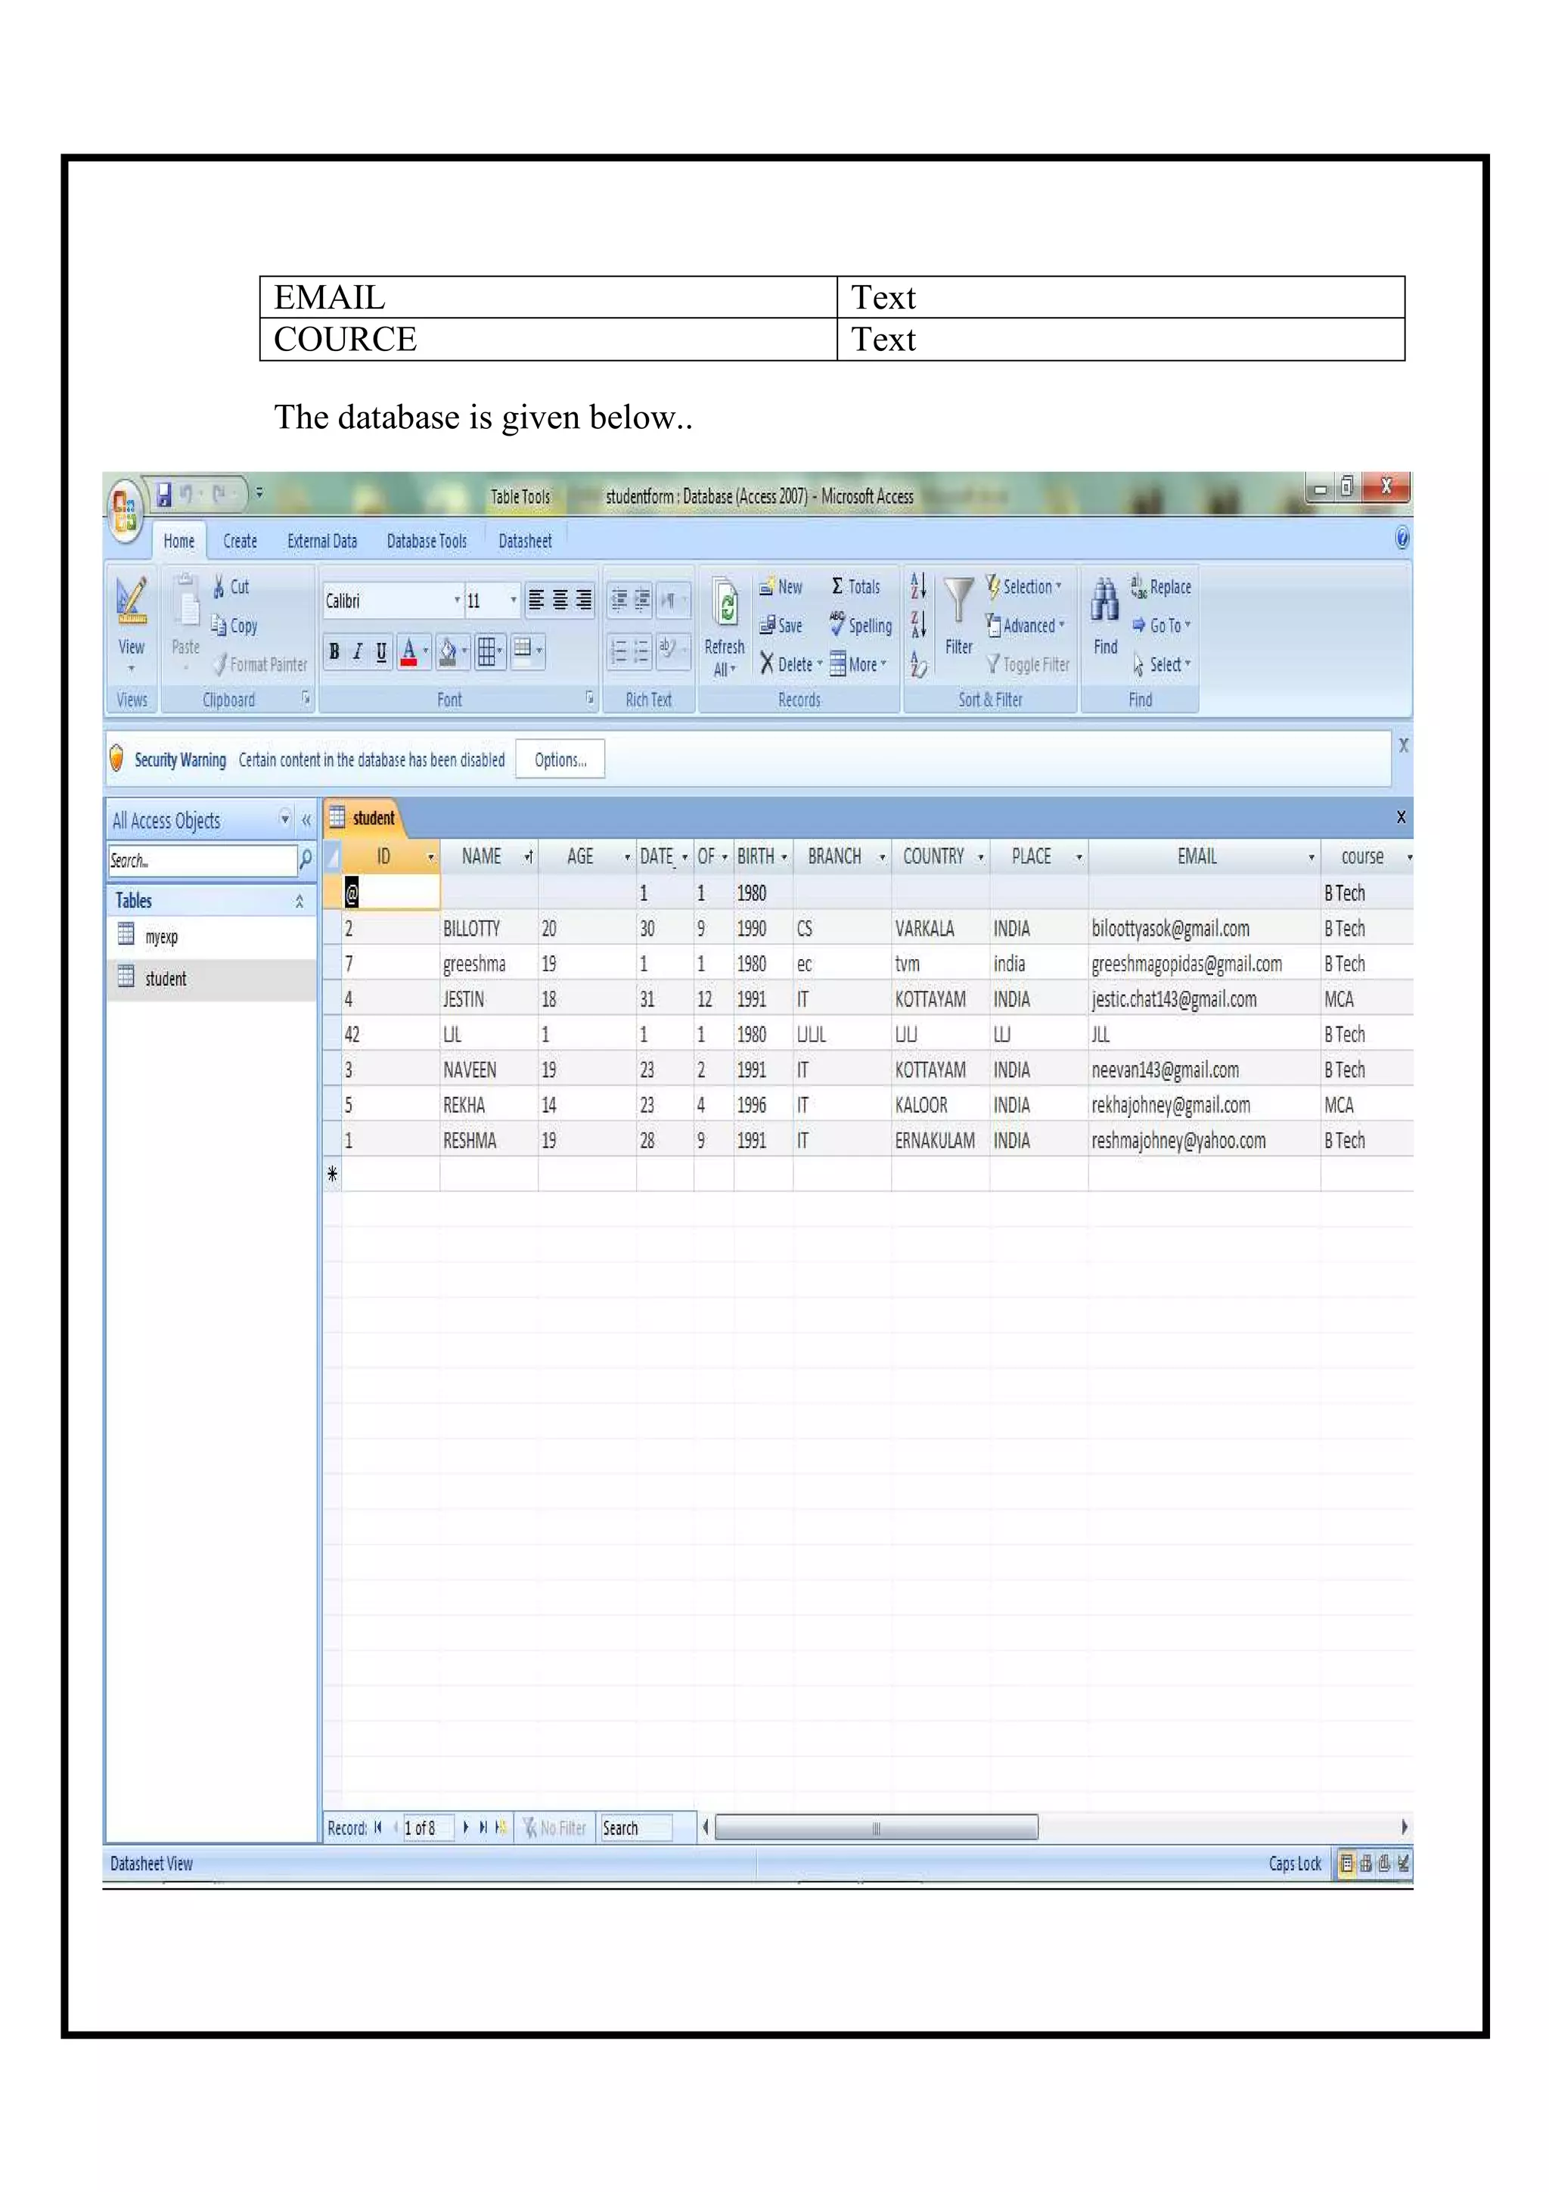This screenshot has height=2192, width=1549.
Task: Click Replace command
Action: coord(1162,586)
